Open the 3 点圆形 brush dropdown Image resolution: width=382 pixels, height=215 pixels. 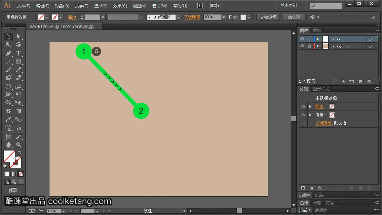179,17
